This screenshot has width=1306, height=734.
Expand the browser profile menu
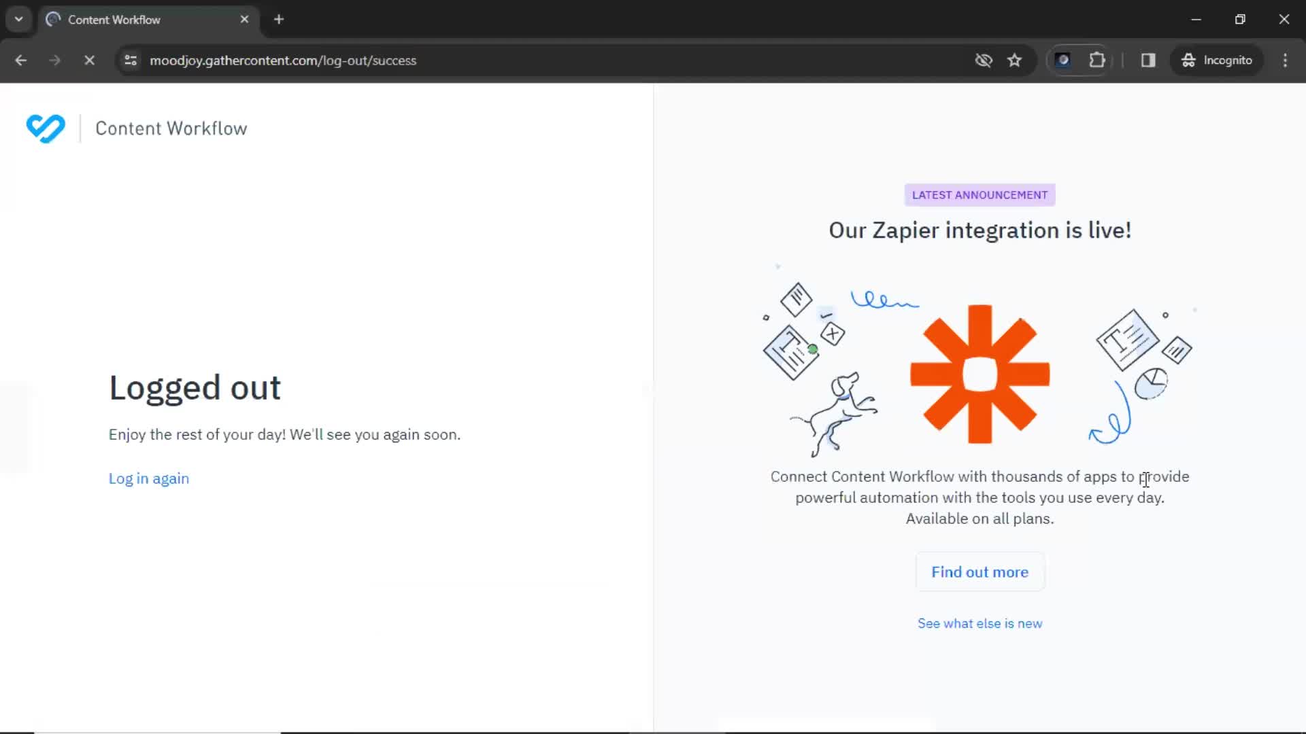coord(1216,60)
